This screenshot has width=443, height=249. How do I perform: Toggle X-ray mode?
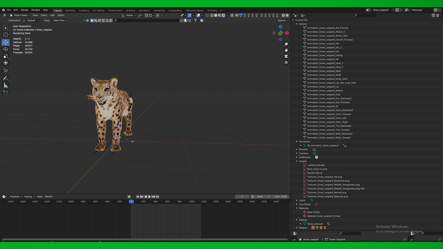tap(207, 15)
